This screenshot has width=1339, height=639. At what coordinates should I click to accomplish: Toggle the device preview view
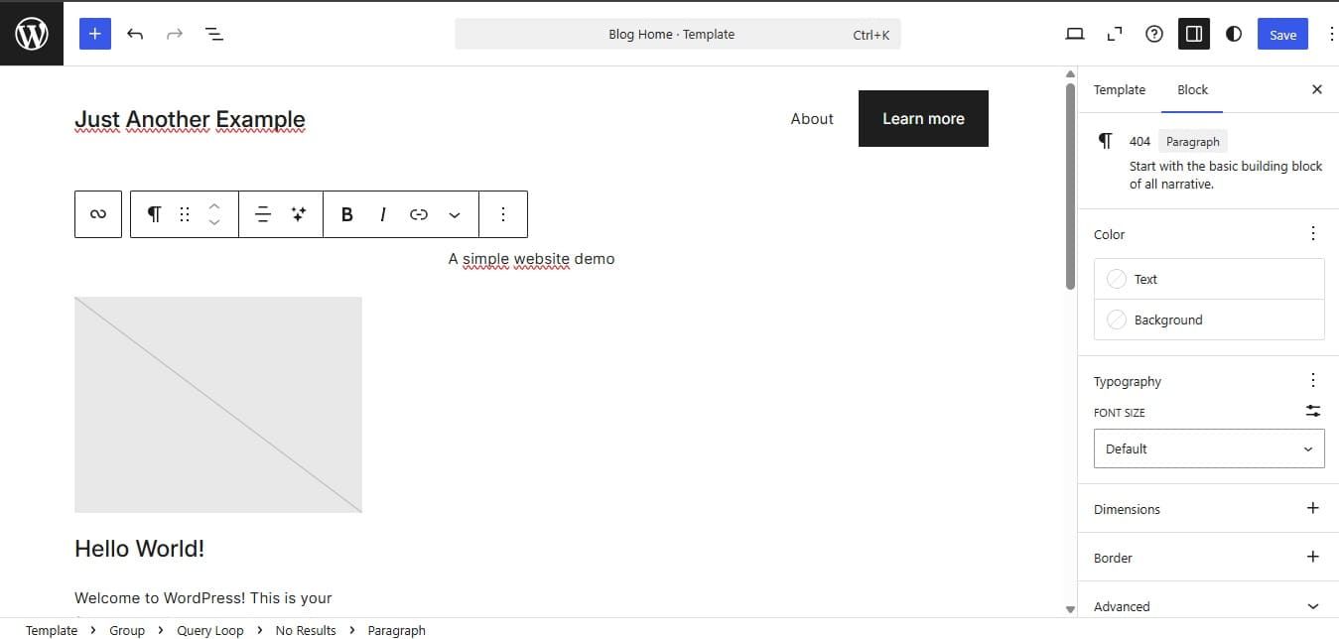(x=1074, y=33)
